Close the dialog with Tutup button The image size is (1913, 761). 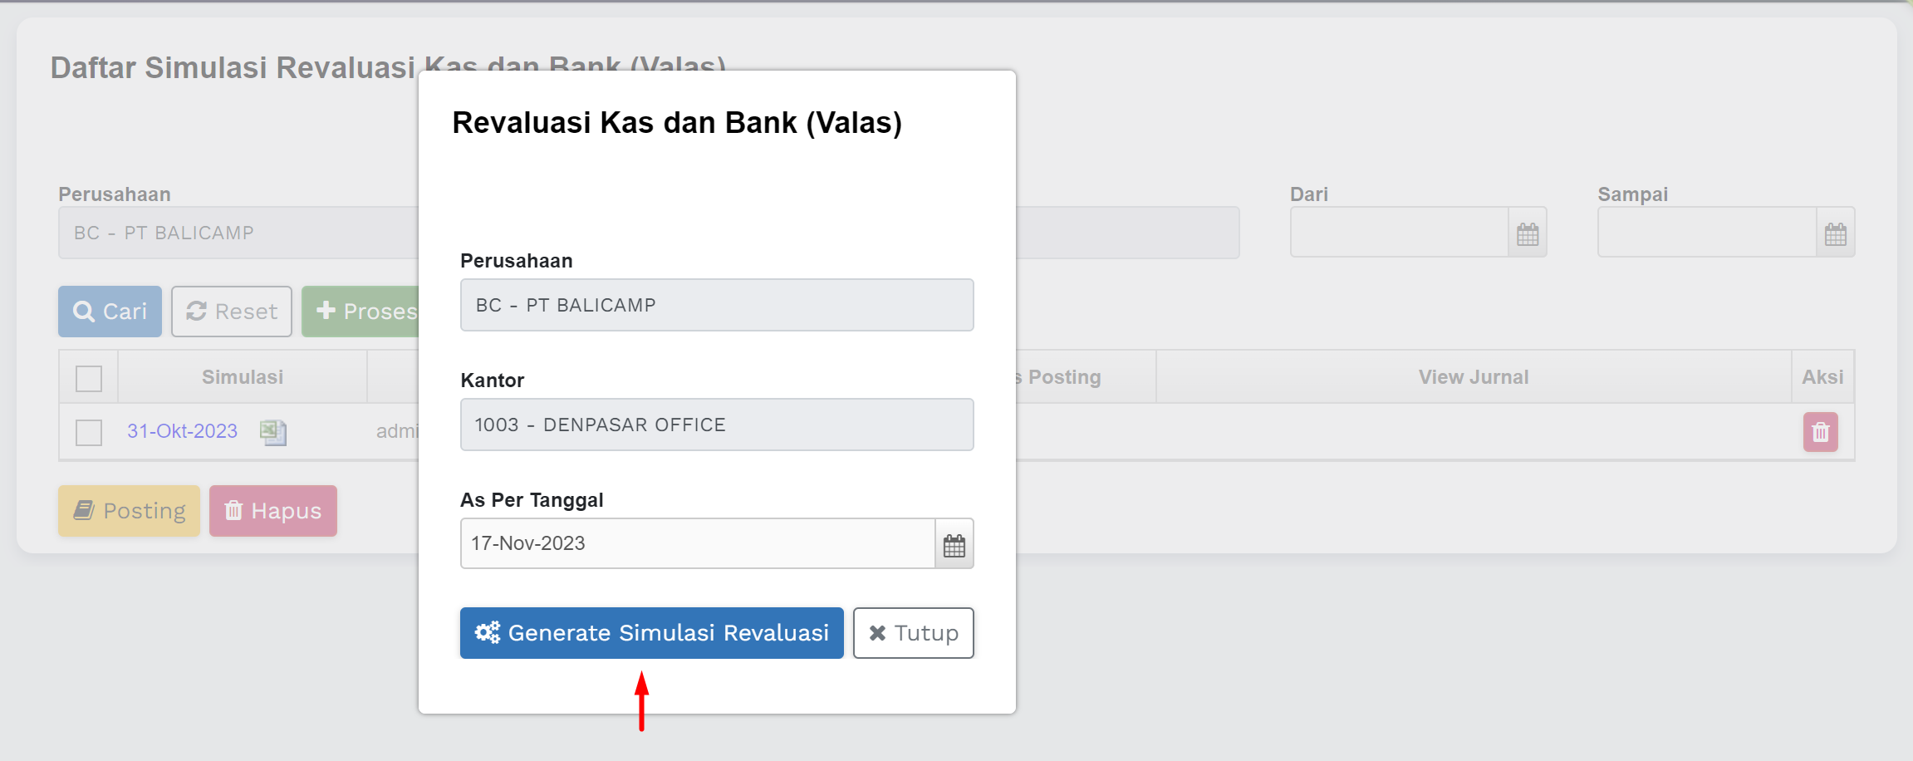913,633
